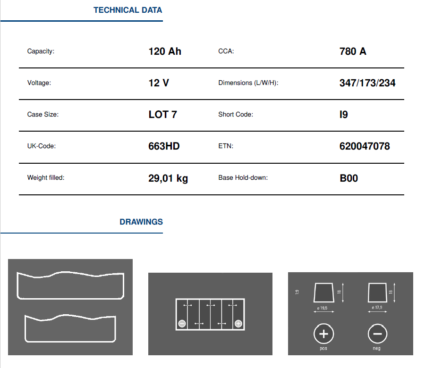The image size is (425, 368).
Task: Click the positive pole trapezoid with ø 19,5
Action: click(x=323, y=293)
